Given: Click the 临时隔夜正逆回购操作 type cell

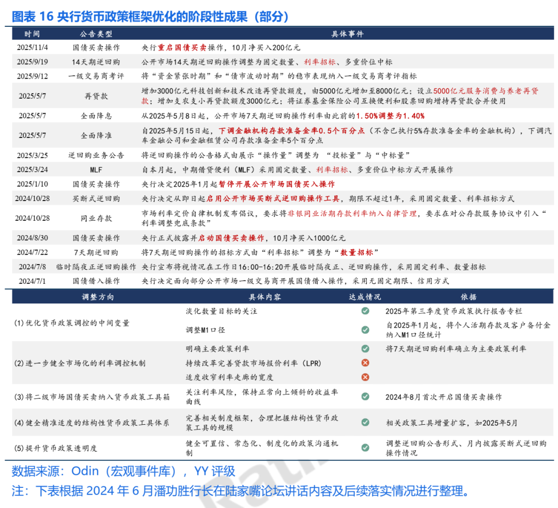Looking at the screenshot, I should click(x=96, y=267).
